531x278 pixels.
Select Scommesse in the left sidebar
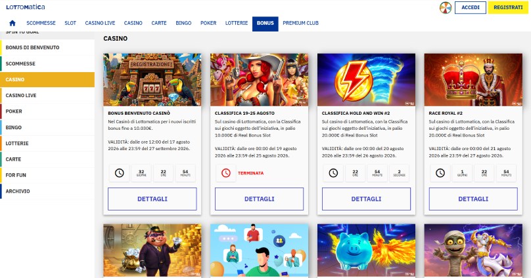pyautogui.click(x=47, y=64)
